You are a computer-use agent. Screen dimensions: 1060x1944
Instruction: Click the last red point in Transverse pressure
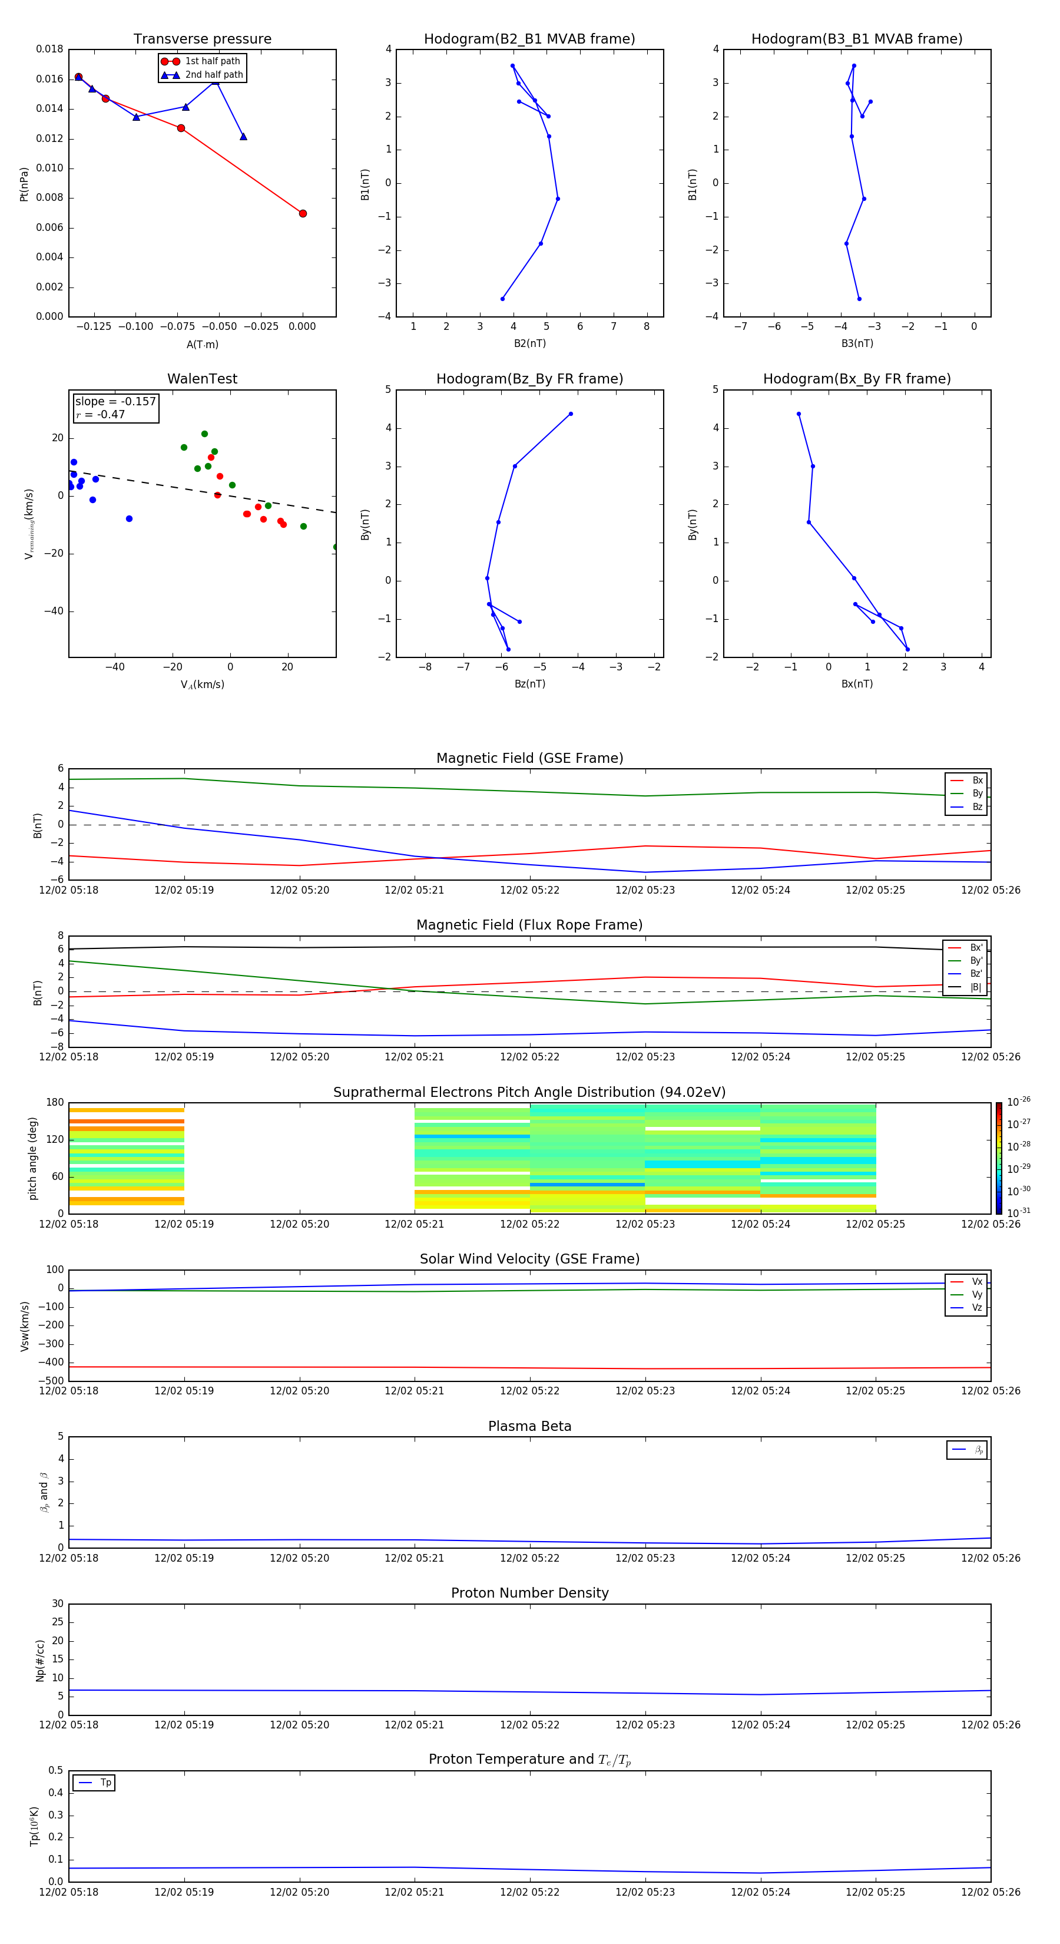pos(303,214)
